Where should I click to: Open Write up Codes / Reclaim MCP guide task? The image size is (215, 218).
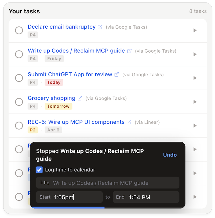point(76,51)
